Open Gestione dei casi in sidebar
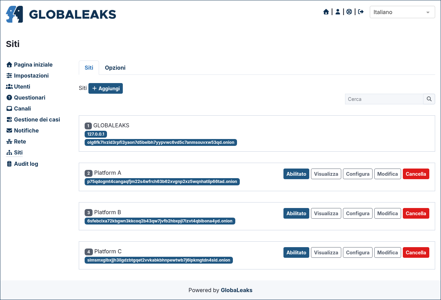This screenshot has width=441, height=300. 33,119
